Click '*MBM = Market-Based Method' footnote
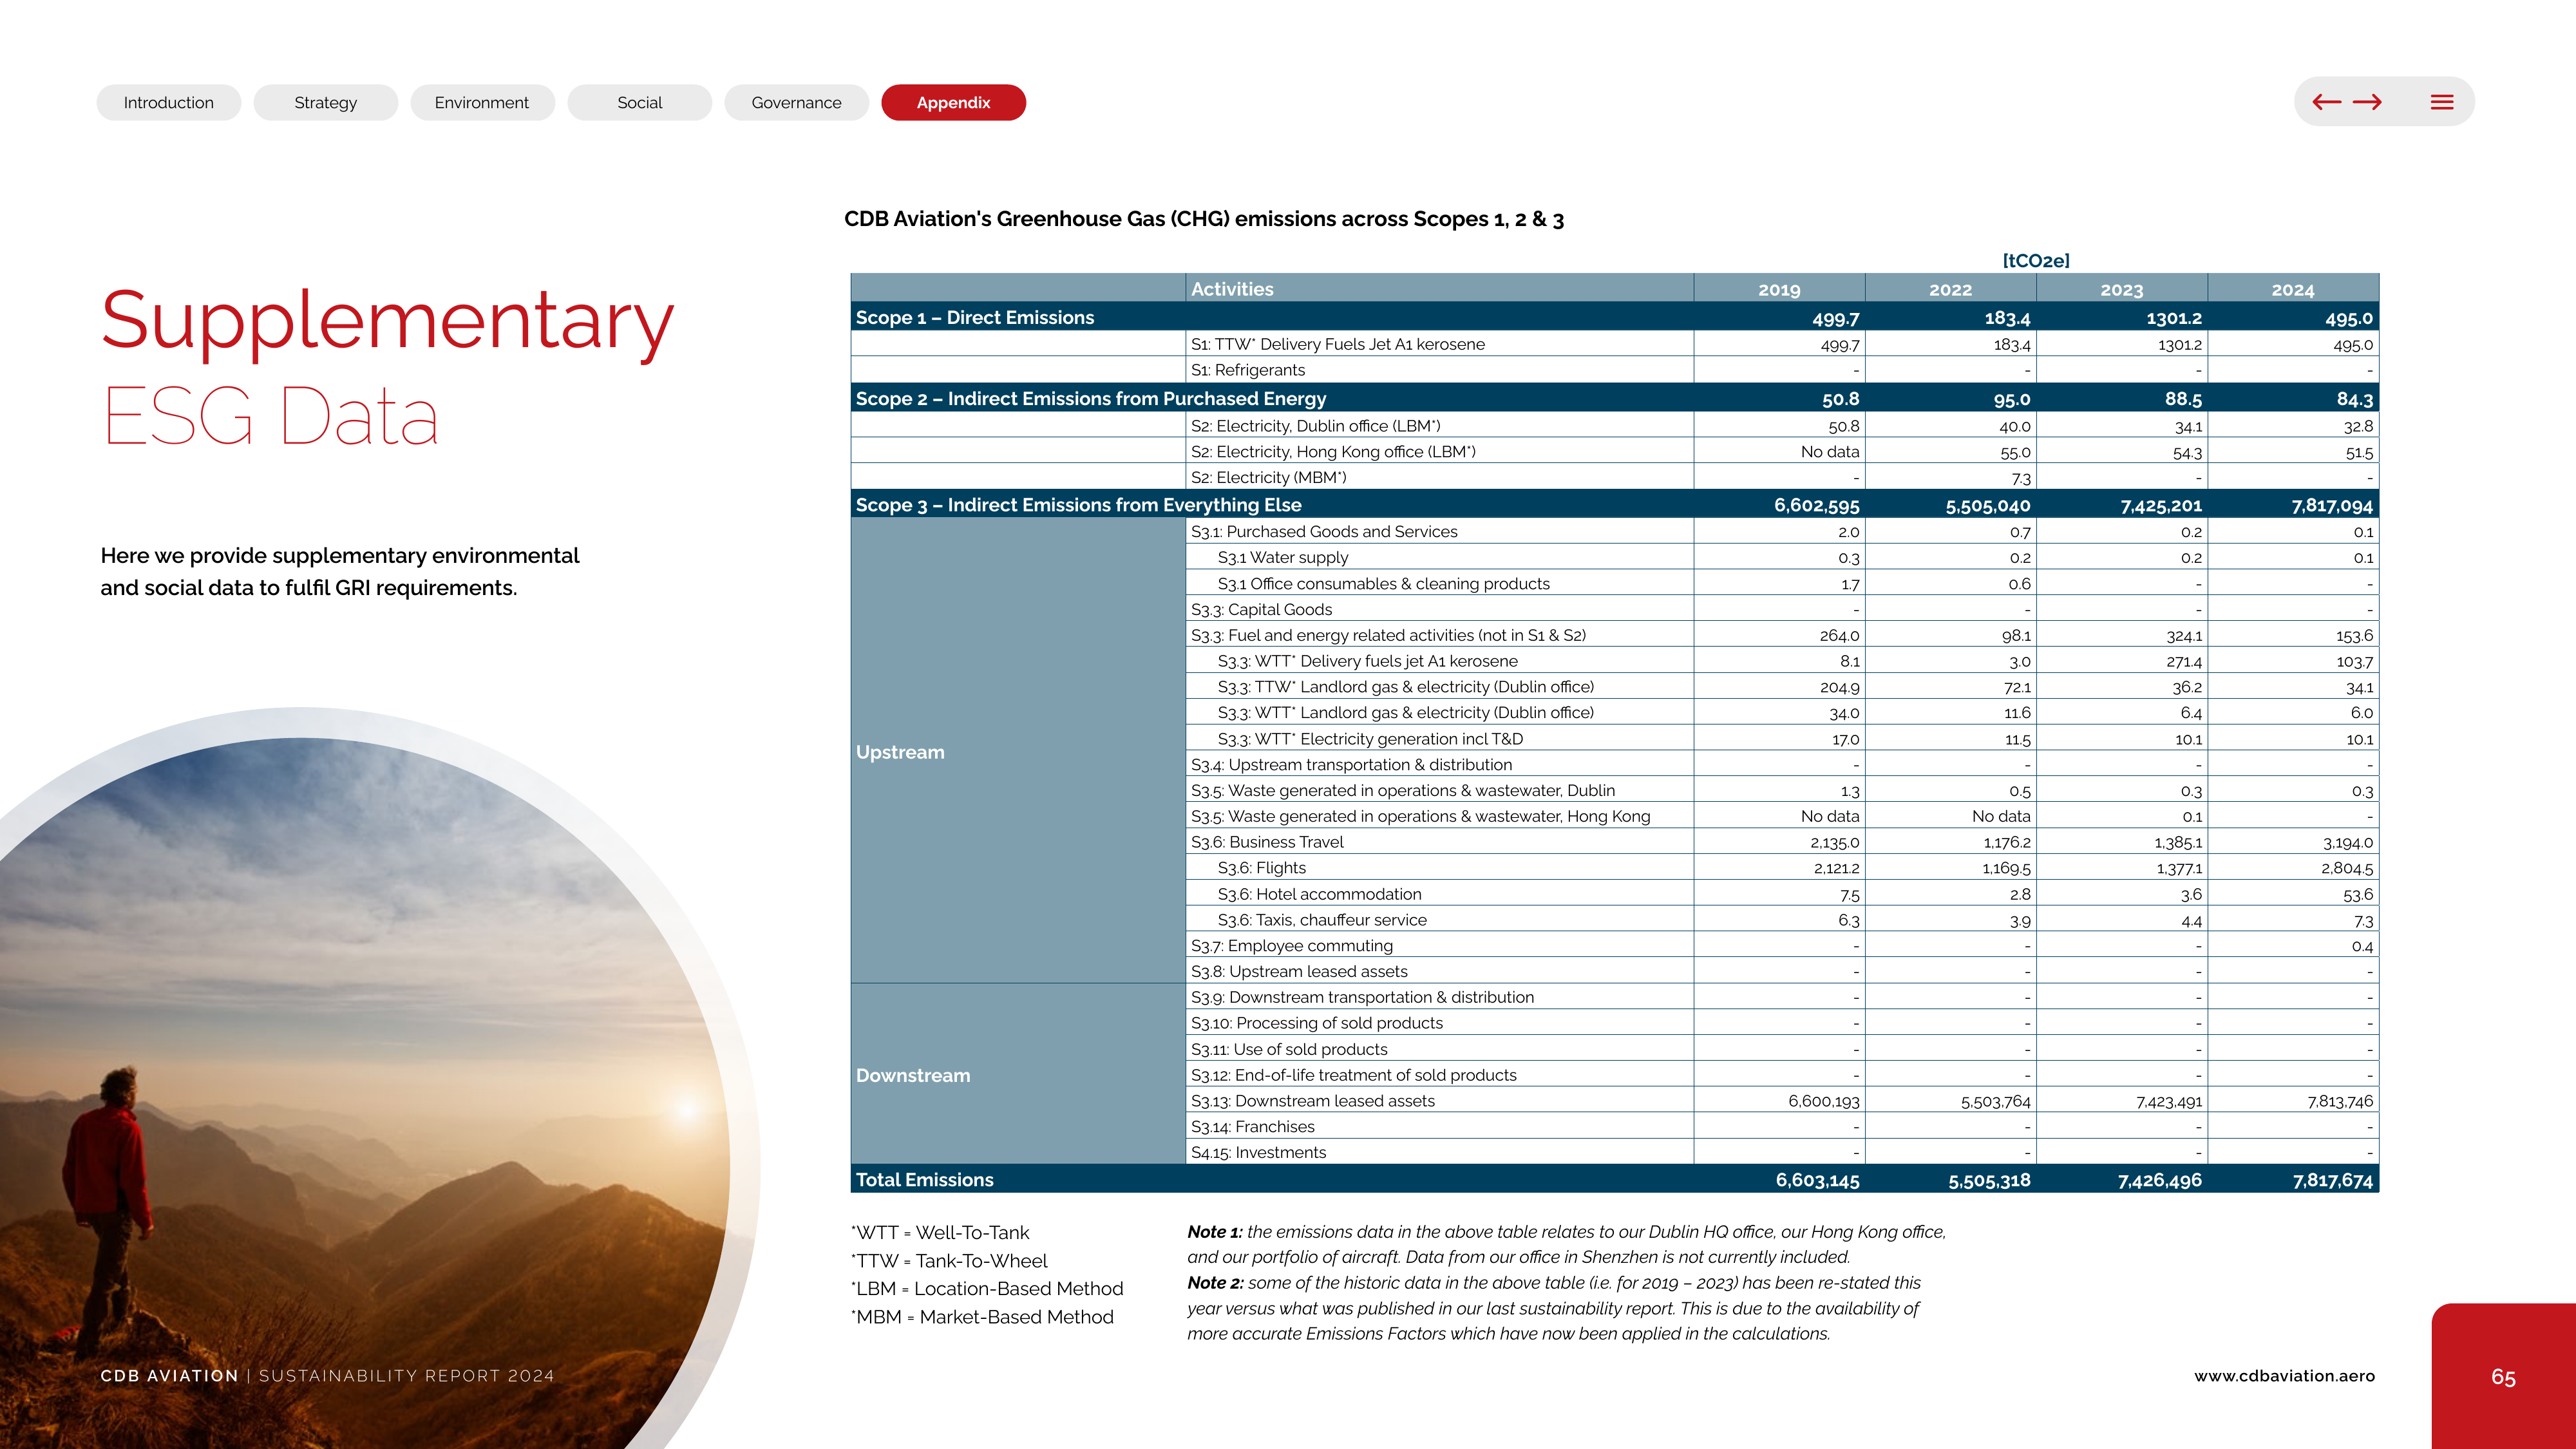Image resolution: width=2576 pixels, height=1449 pixels. click(982, 1317)
